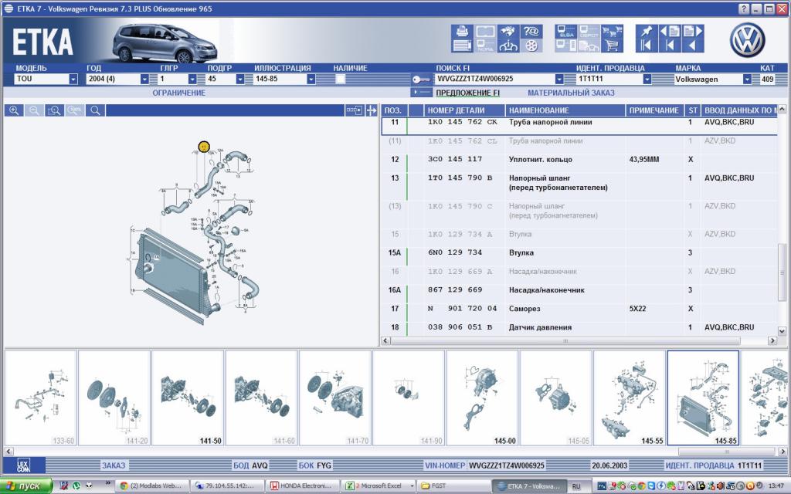
Task: Open the binoculars search tool
Action: tap(508, 32)
